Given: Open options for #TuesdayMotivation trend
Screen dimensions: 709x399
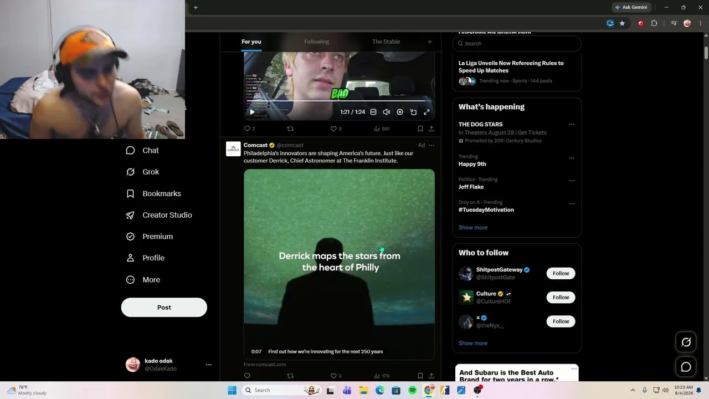Looking at the screenshot, I should pyautogui.click(x=572, y=204).
